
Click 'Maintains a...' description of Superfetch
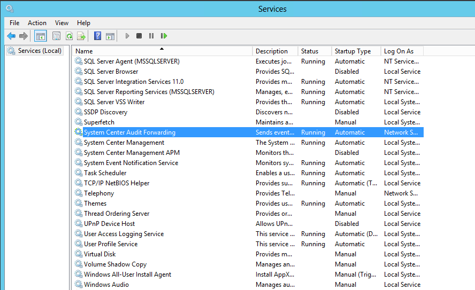coord(274,122)
